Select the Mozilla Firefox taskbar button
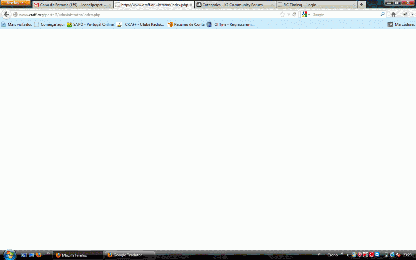Viewport: 416px width, 260px height. point(78,255)
